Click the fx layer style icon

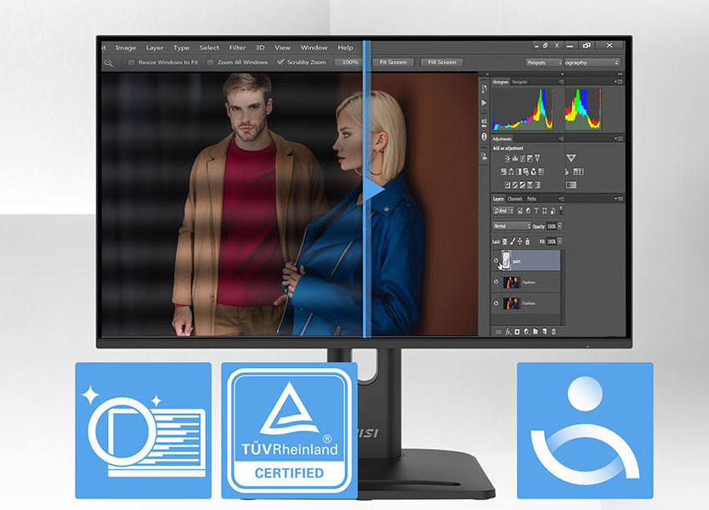coord(508,331)
